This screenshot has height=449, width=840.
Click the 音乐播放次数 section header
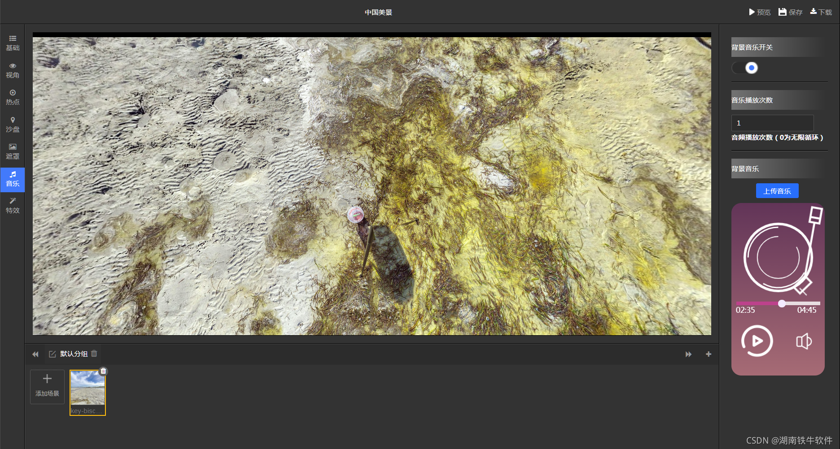tap(779, 100)
